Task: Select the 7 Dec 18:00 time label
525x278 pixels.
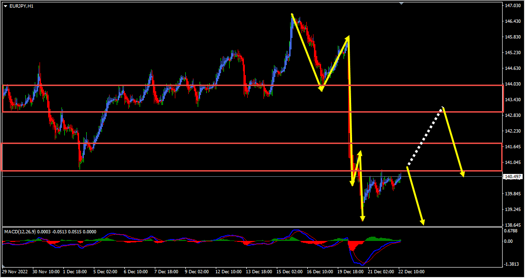Action: (x=167, y=272)
